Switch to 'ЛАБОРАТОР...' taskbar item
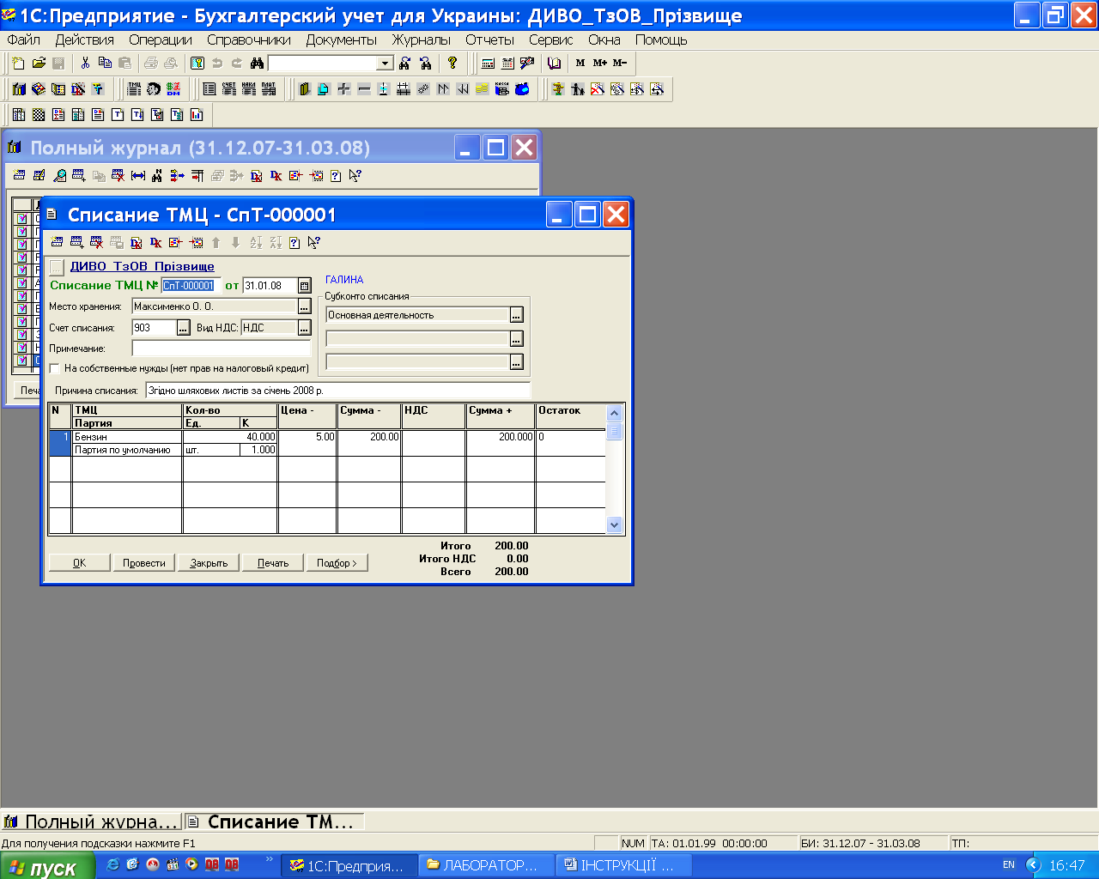Viewport: 1099px width, 879px height. click(x=488, y=865)
